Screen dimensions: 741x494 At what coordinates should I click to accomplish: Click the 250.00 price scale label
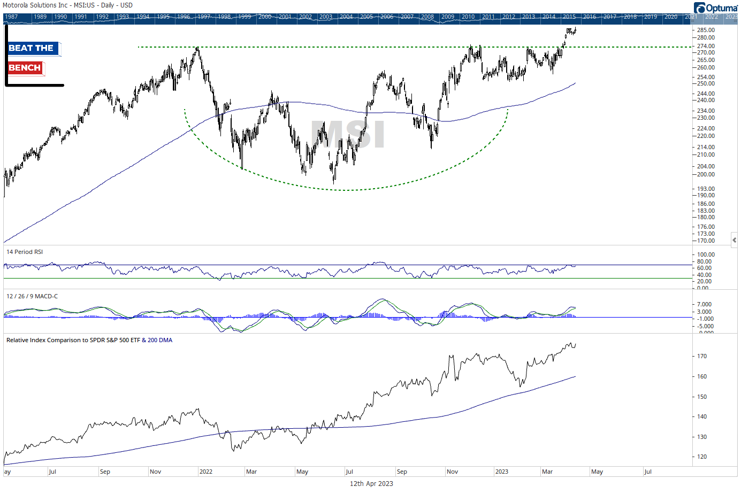[706, 83]
